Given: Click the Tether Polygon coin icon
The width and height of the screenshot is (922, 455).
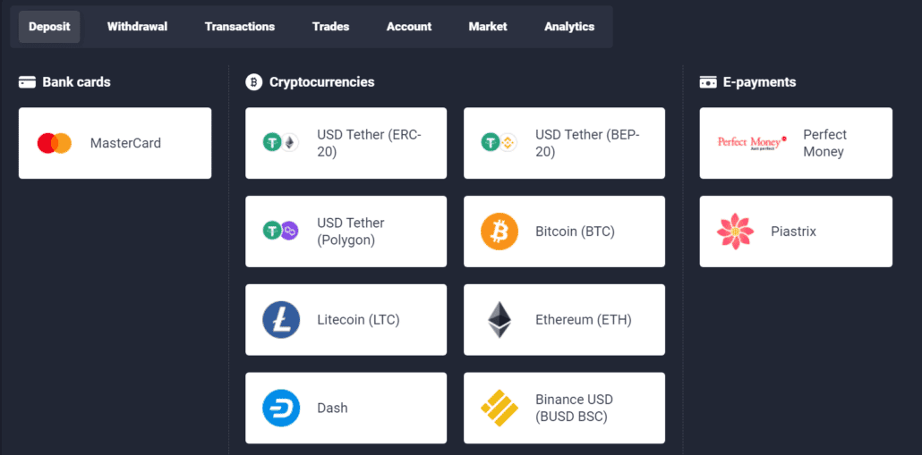Looking at the screenshot, I should tap(281, 232).
